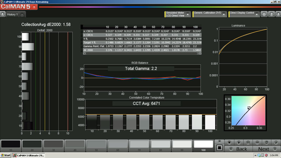Open the Generic Calibration DVD dropdown
Image resolution: width=281 pixels, height=158 pixels.
click(x=224, y=14)
